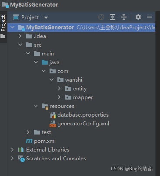This screenshot has width=160, height=176.
Task: Select the .idea folder
Action: pyautogui.click(x=40, y=36)
